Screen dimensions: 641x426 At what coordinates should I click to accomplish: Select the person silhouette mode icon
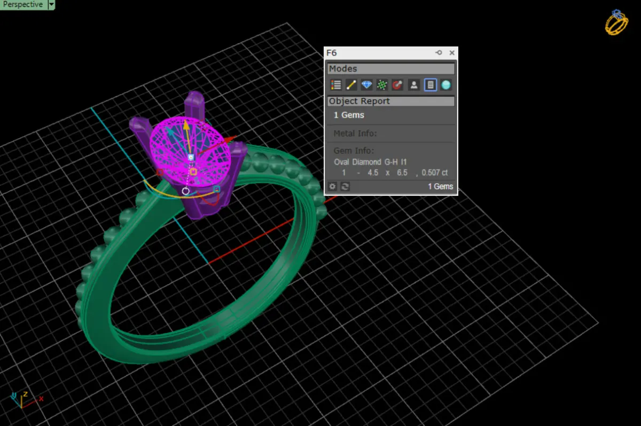pos(413,84)
